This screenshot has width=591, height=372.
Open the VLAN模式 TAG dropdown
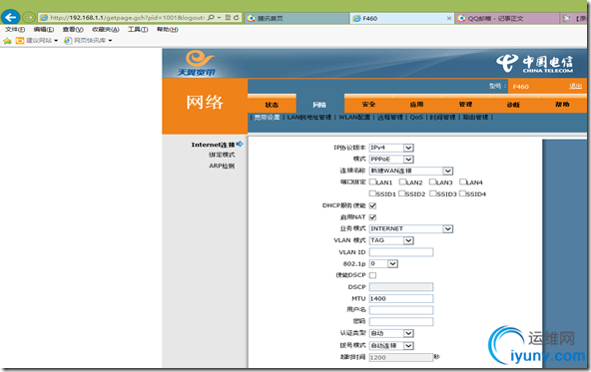tap(391, 240)
